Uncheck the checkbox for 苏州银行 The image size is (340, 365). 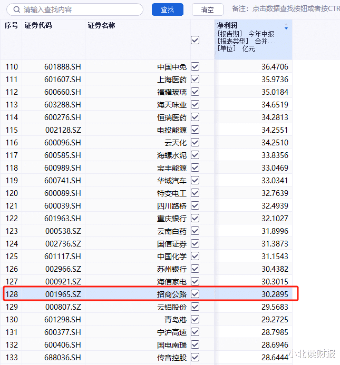[x=195, y=269]
